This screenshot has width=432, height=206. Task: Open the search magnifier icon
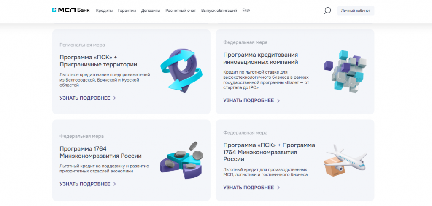[x=327, y=11]
